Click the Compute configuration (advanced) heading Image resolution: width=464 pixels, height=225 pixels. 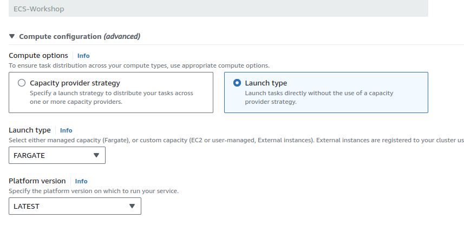pos(80,37)
